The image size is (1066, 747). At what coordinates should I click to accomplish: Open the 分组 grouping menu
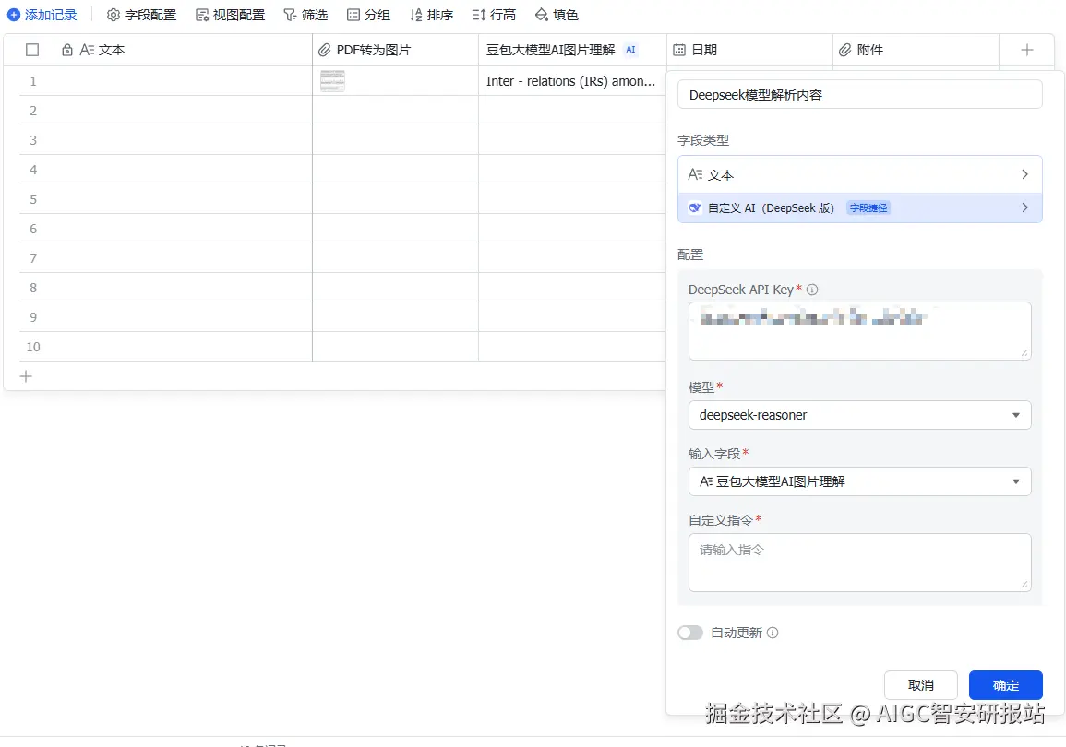(368, 15)
